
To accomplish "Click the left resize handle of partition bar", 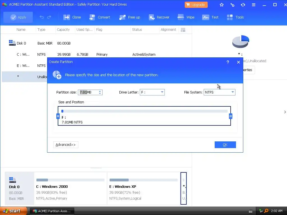I will (x=58, y=116).
